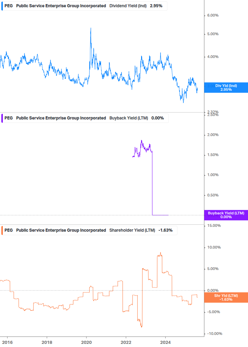This screenshot has width=248, height=347.
Task: Click PEG ticker in the Shareholder Yield legend
Action: [x=9, y=230]
